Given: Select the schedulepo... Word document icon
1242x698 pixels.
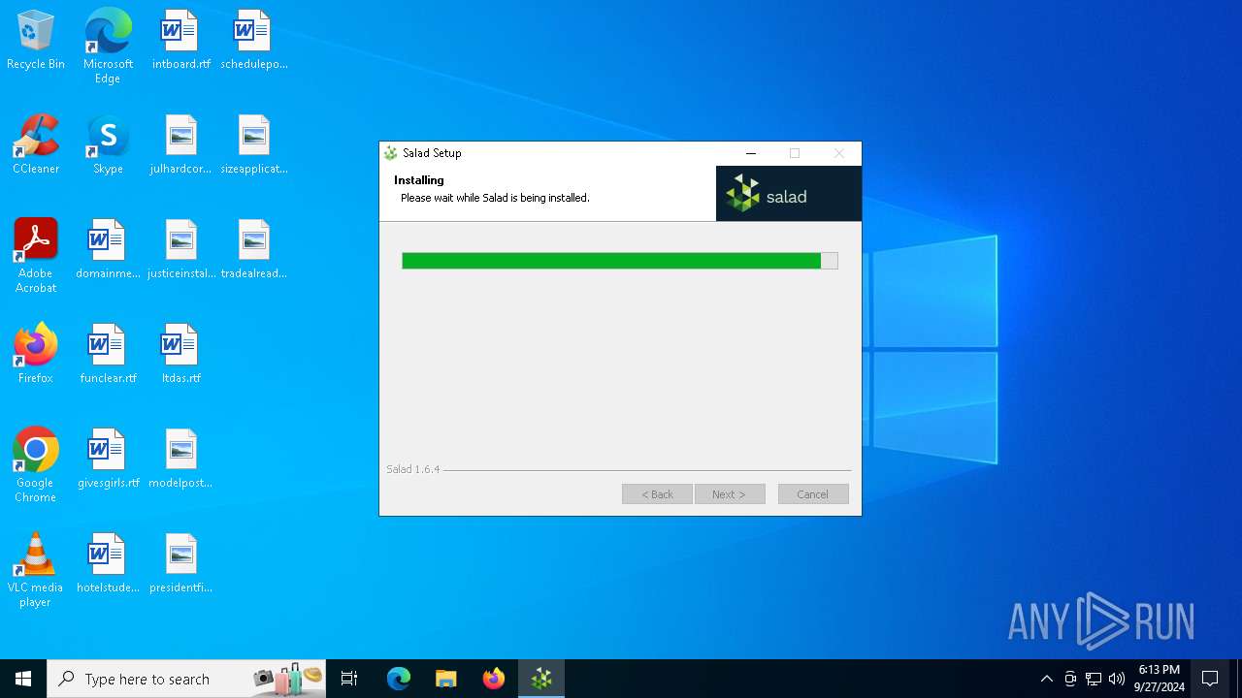Looking at the screenshot, I should point(253,41).
